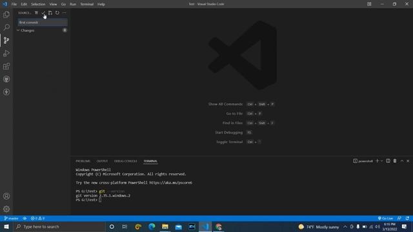Show hidden system tray icons
Image resolution: width=413 pixels, height=232 pixels.
click(345, 226)
